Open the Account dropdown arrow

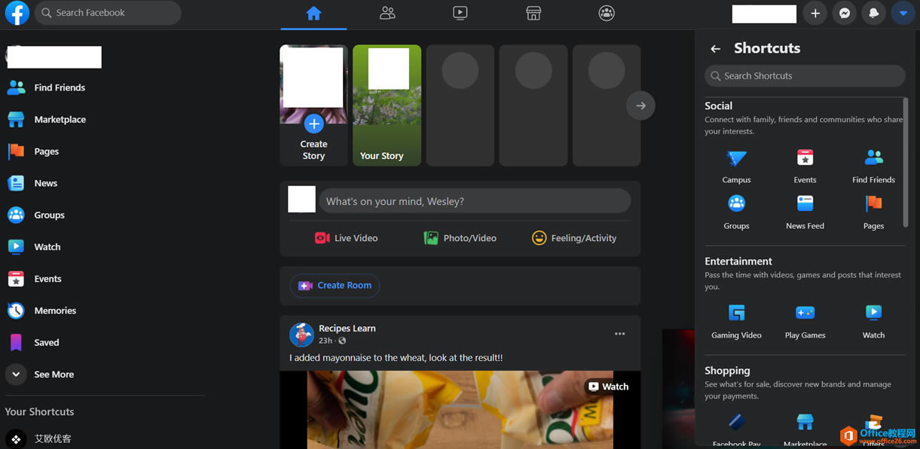(x=903, y=14)
